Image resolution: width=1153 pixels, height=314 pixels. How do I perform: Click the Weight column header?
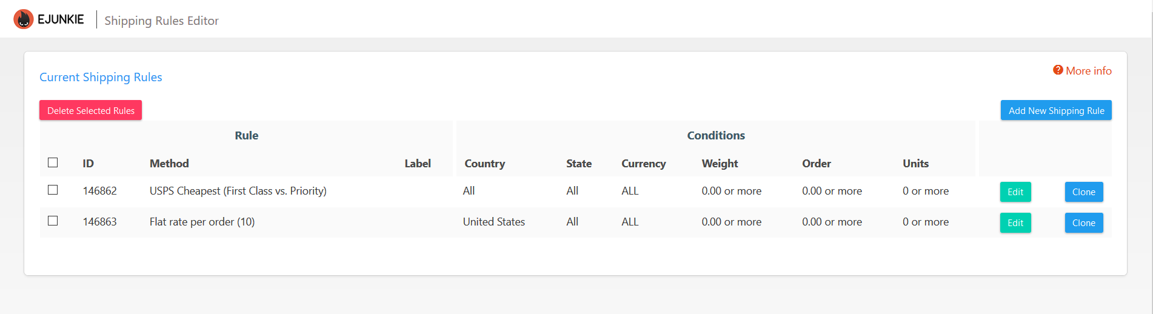click(720, 163)
